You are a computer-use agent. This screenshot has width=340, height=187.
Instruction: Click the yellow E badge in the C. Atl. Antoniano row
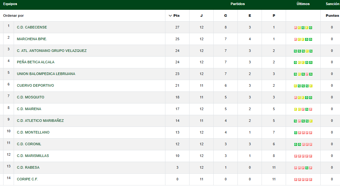click(x=307, y=51)
